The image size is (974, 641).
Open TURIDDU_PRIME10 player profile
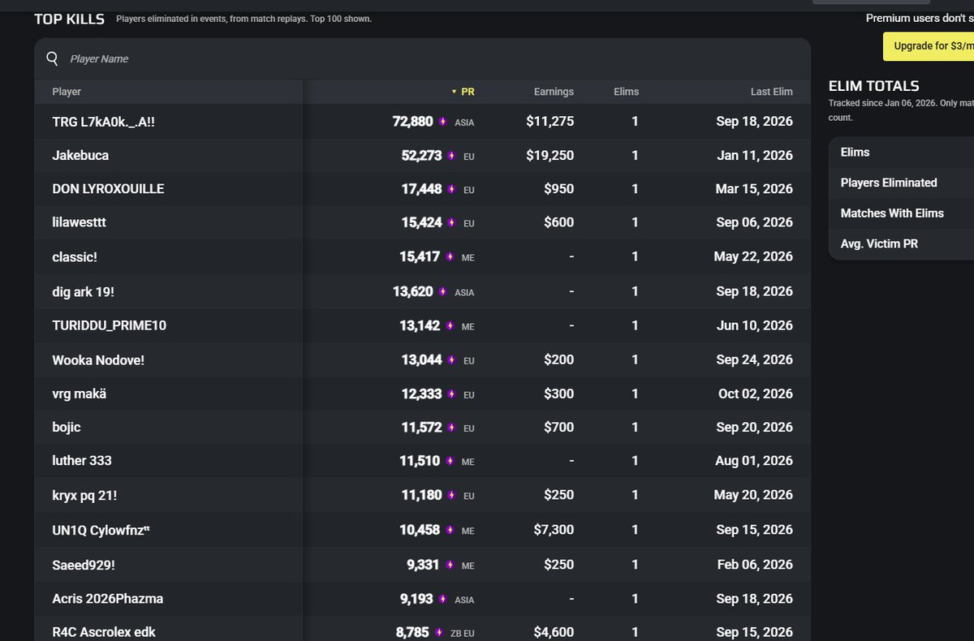coord(109,325)
